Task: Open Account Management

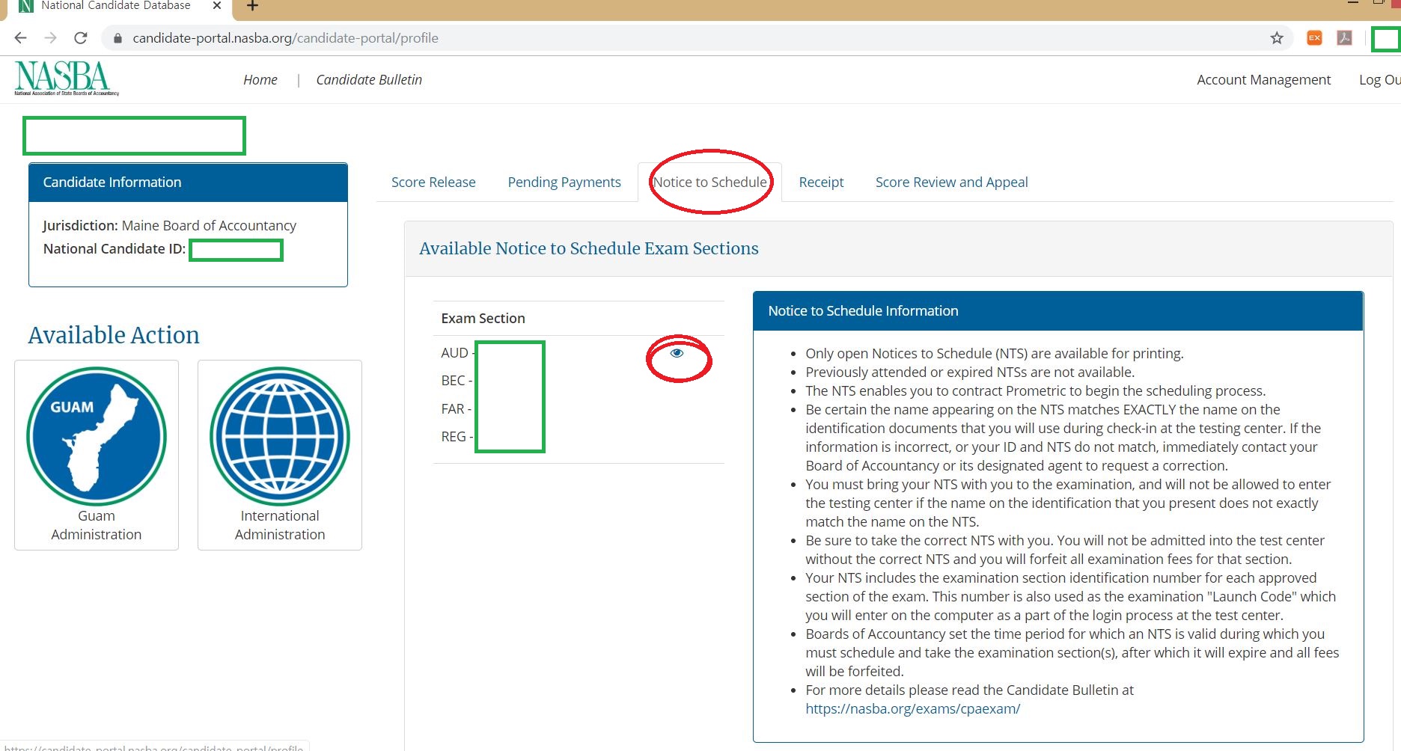Action: 1263,80
